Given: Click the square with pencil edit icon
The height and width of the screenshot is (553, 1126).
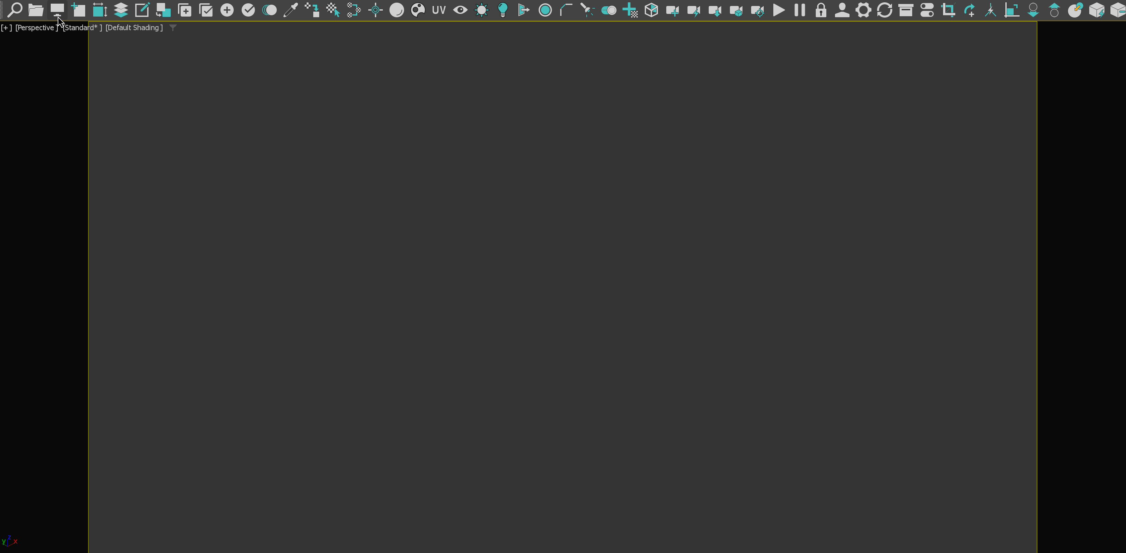Looking at the screenshot, I should pyautogui.click(x=142, y=10).
